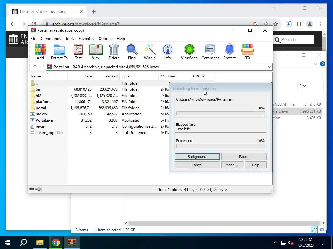
Task: Click the Explorer horizontal scrollbar
Action: (x=224, y=223)
